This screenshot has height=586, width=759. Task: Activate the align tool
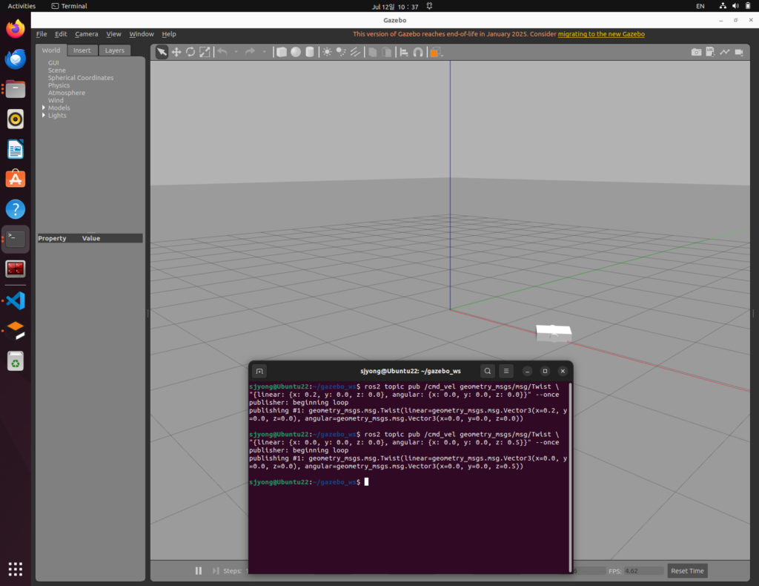404,52
